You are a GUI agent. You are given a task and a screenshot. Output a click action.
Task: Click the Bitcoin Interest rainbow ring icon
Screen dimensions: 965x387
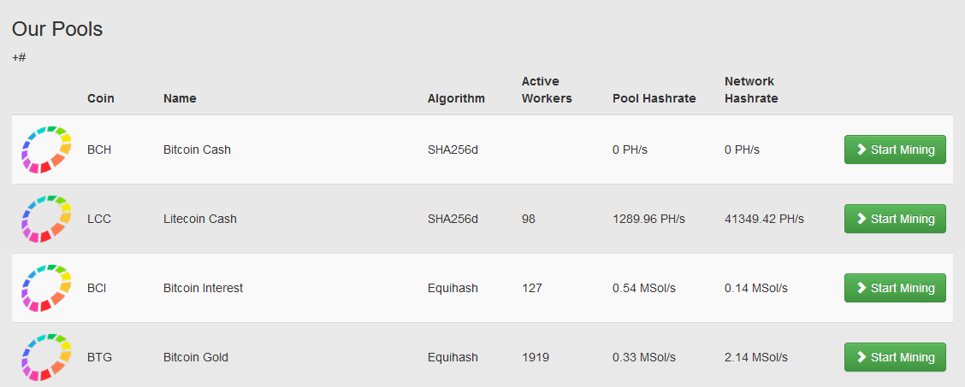pos(47,288)
